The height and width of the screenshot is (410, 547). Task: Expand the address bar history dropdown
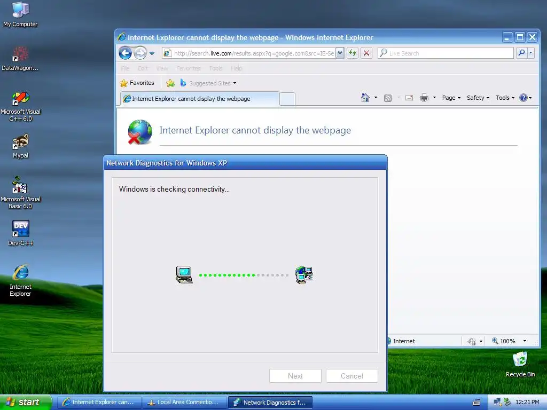[339, 53]
